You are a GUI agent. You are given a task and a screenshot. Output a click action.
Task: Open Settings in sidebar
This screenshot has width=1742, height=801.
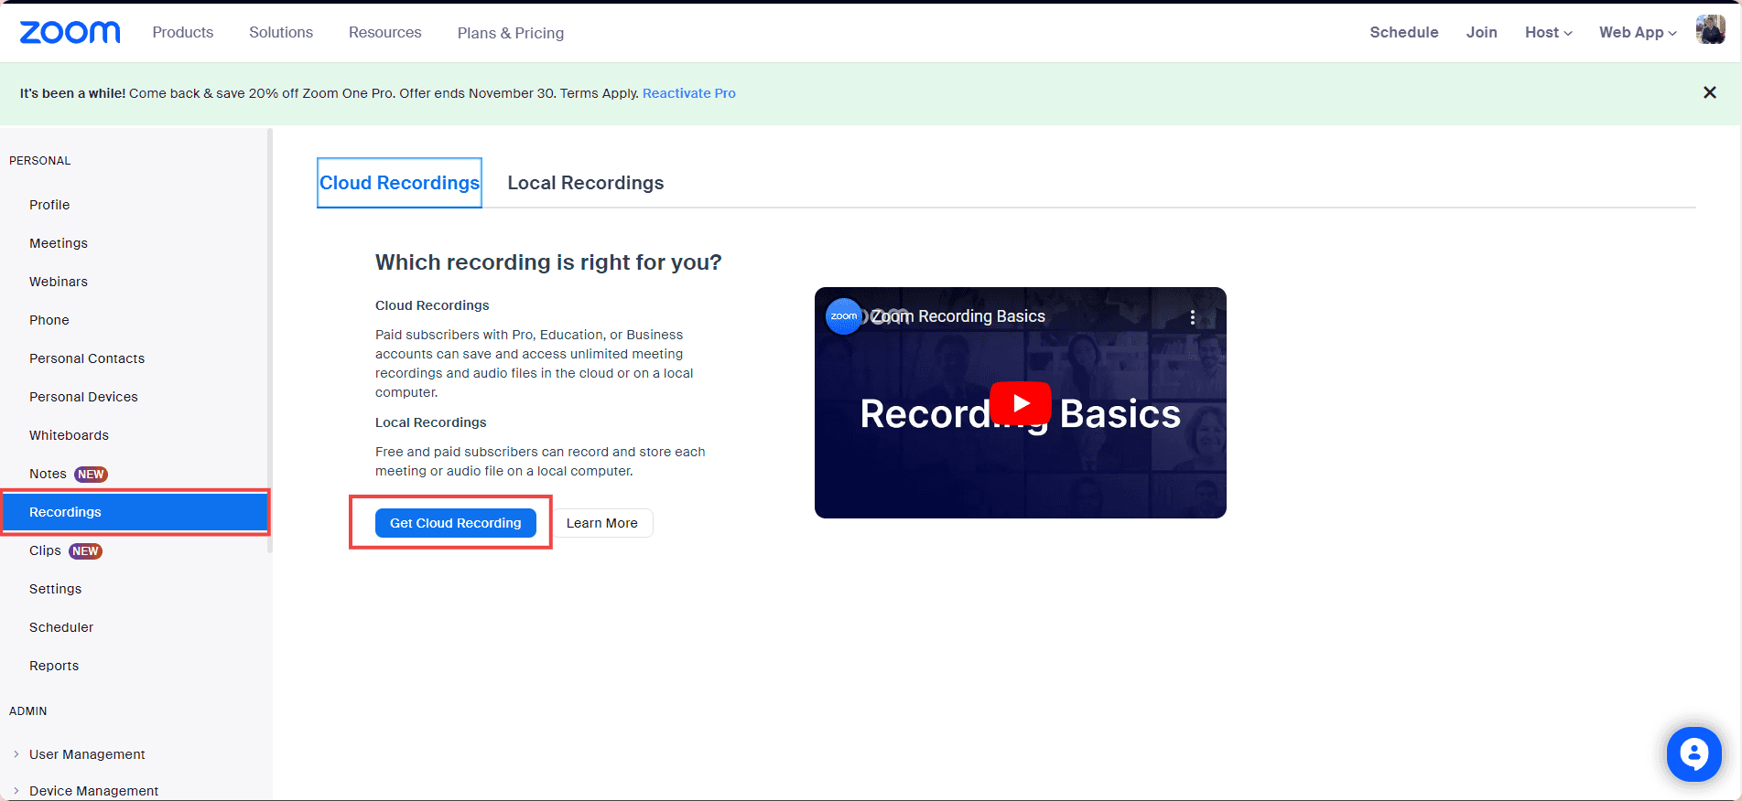tap(55, 589)
